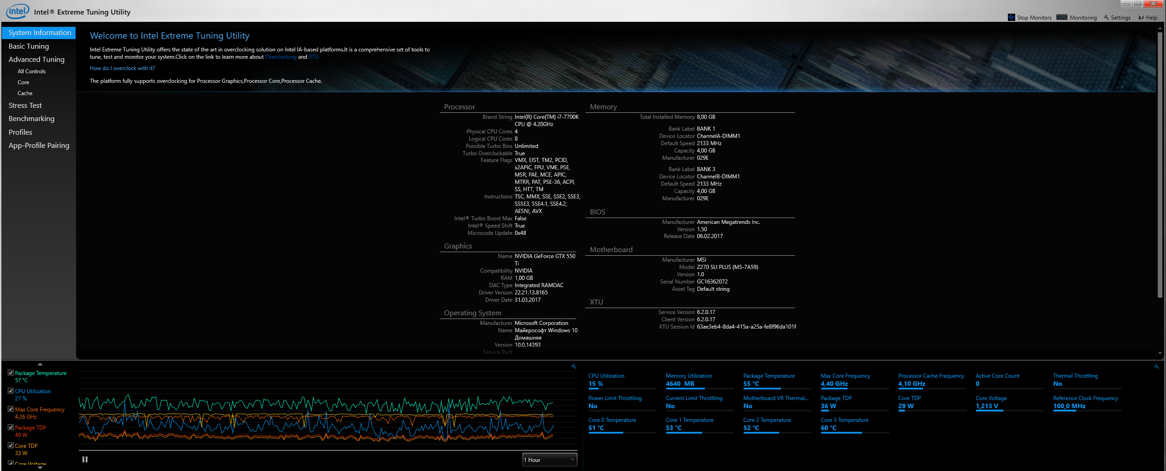Toggle Package Temperature checkbox in graph legend

pyautogui.click(x=10, y=373)
